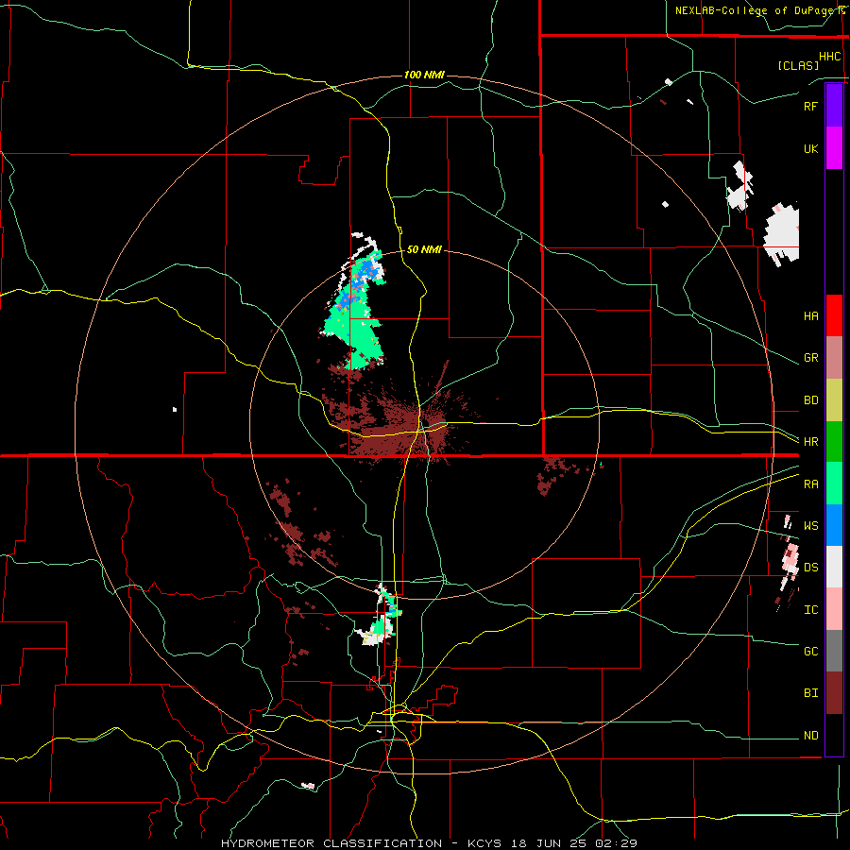850x850 pixels.
Task: Click the RA legend label
Action: coord(811,484)
